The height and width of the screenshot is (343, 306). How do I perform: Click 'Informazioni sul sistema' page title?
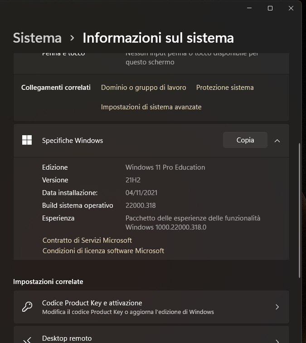click(158, 38)
